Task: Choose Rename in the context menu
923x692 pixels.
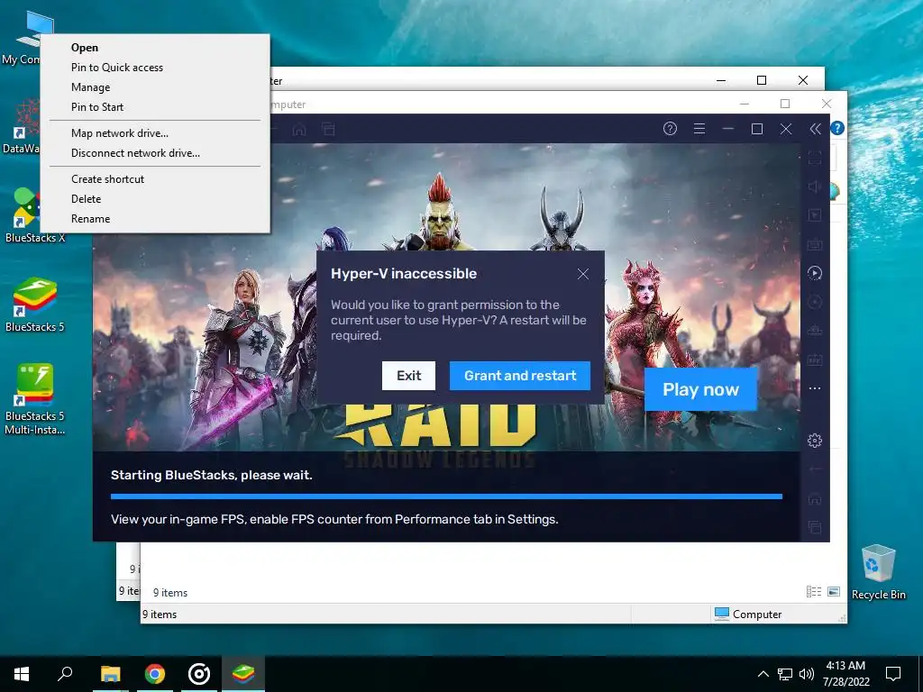Action: click(155, 219)
